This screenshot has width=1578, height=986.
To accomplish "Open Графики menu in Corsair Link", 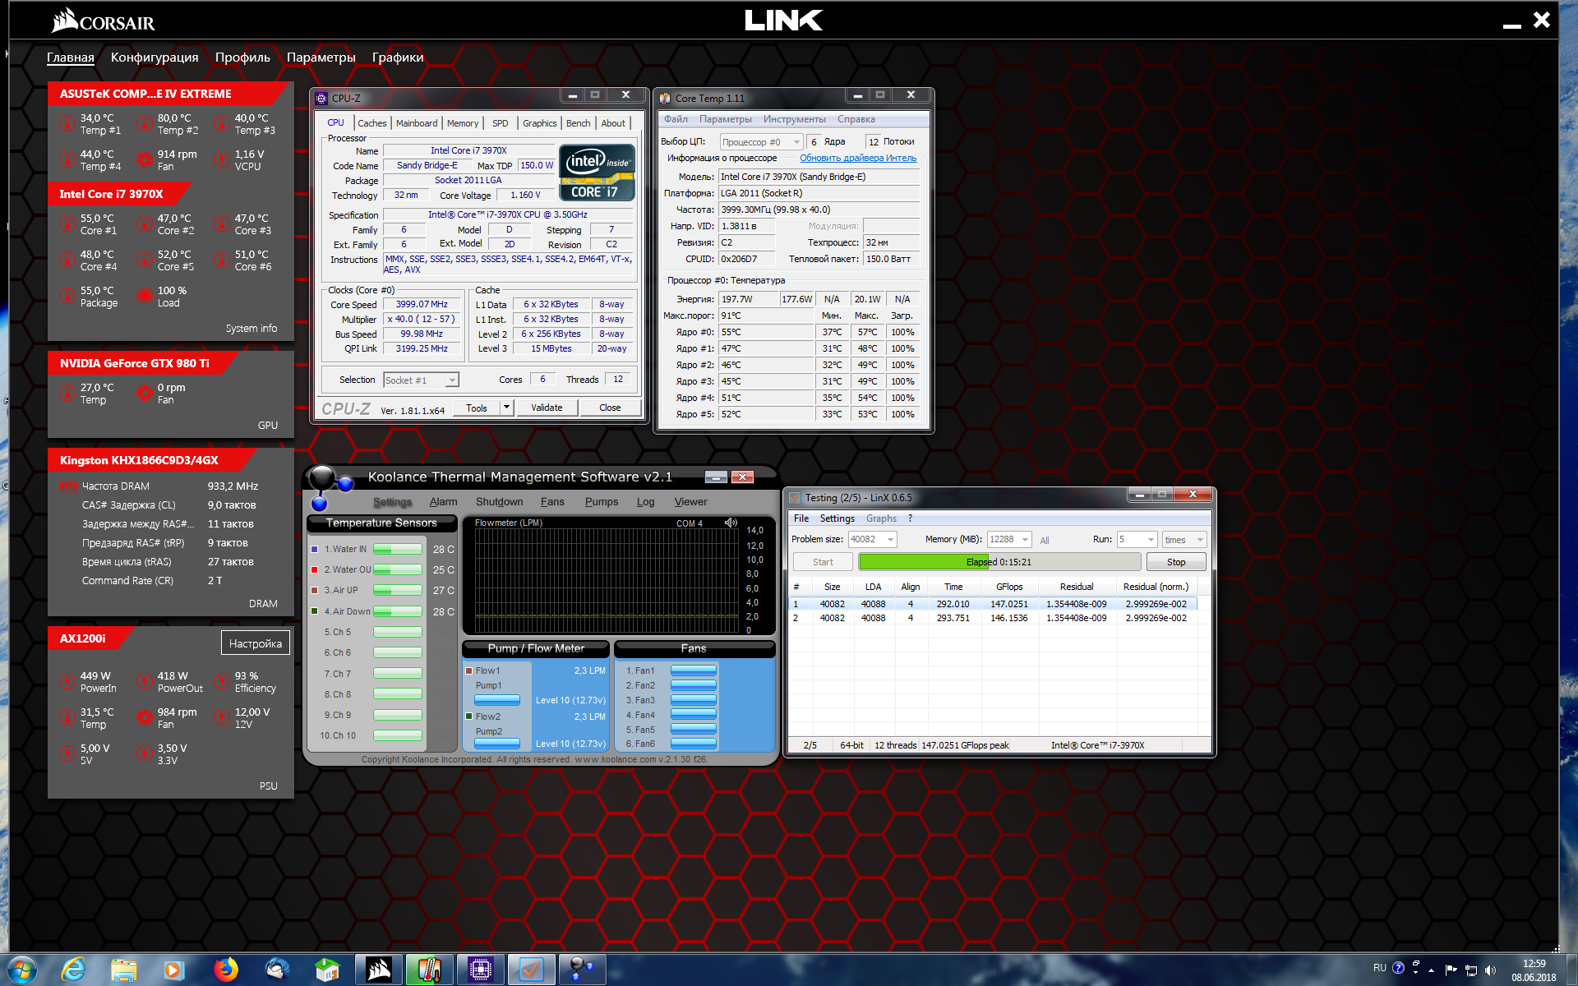I will (398, 58).
